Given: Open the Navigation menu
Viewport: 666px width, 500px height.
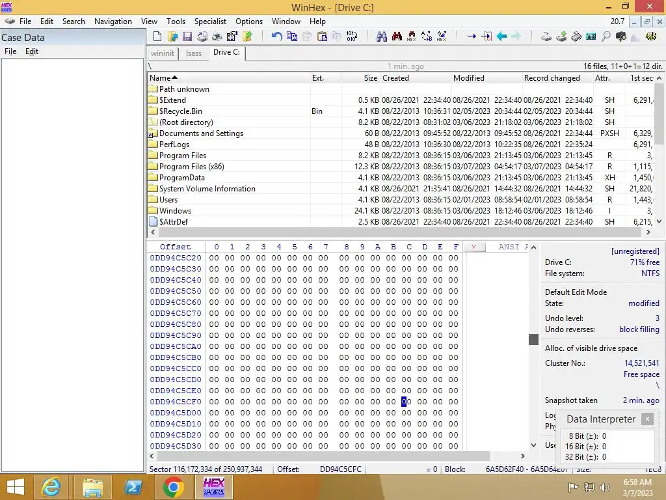Looking at the screenshot, I should click(x=113, y=21).
